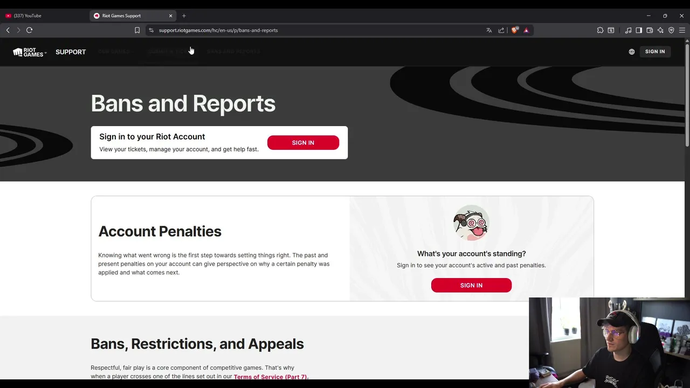Screen dimensions: 690x388
Task: Click 'Bans, Restrictions, and Appeals' heading
Action: click(197, 344)
